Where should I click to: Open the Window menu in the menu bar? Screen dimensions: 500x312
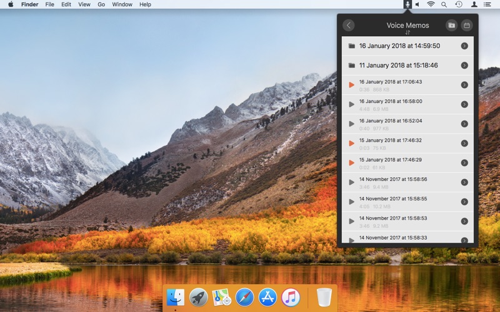point(122,4)
